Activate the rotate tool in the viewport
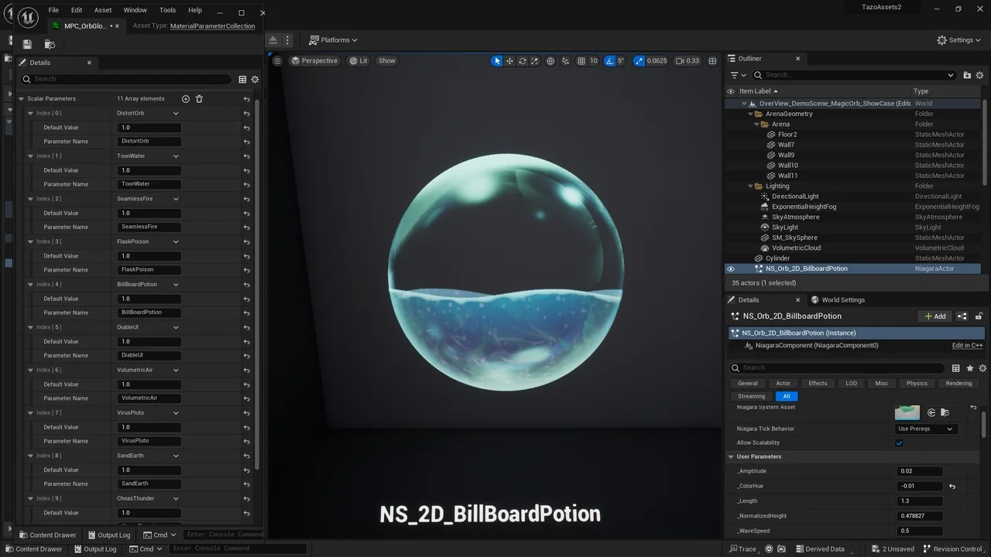Viewport: 991px width, 557px height. point(521,60)
